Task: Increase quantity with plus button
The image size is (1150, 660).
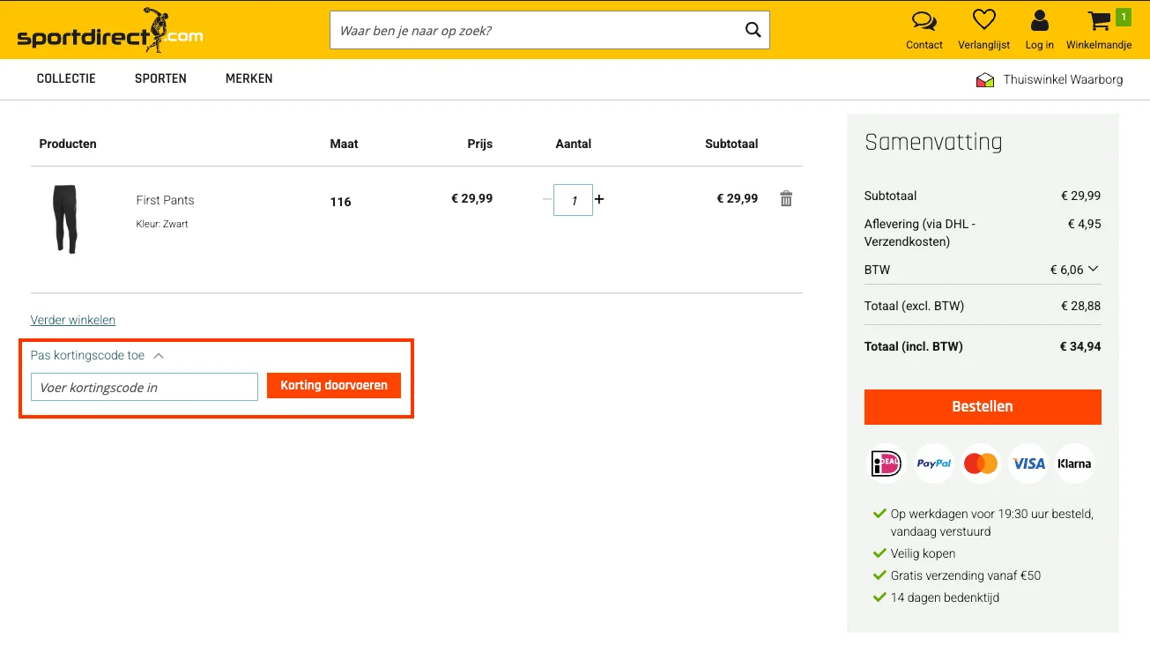Action: [x=599, y=199]
